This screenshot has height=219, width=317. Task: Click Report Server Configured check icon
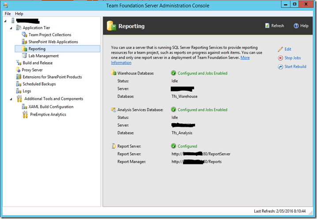(174, 146)
